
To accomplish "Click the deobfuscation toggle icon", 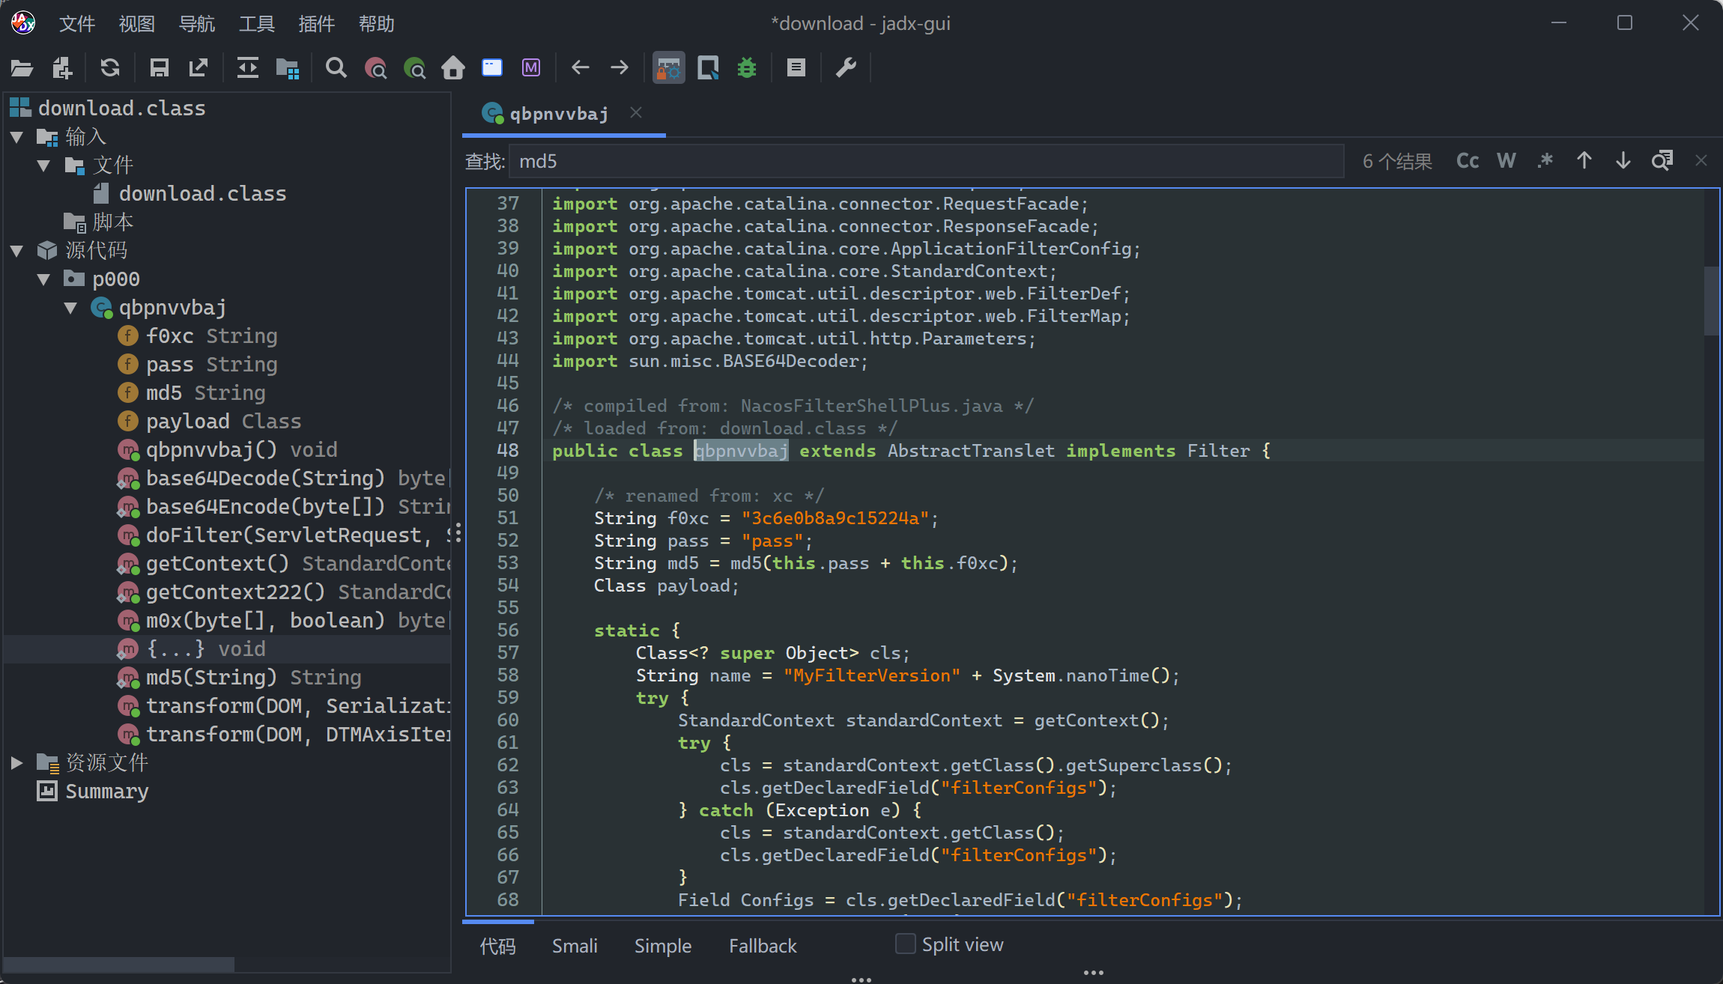I will 668,68.
